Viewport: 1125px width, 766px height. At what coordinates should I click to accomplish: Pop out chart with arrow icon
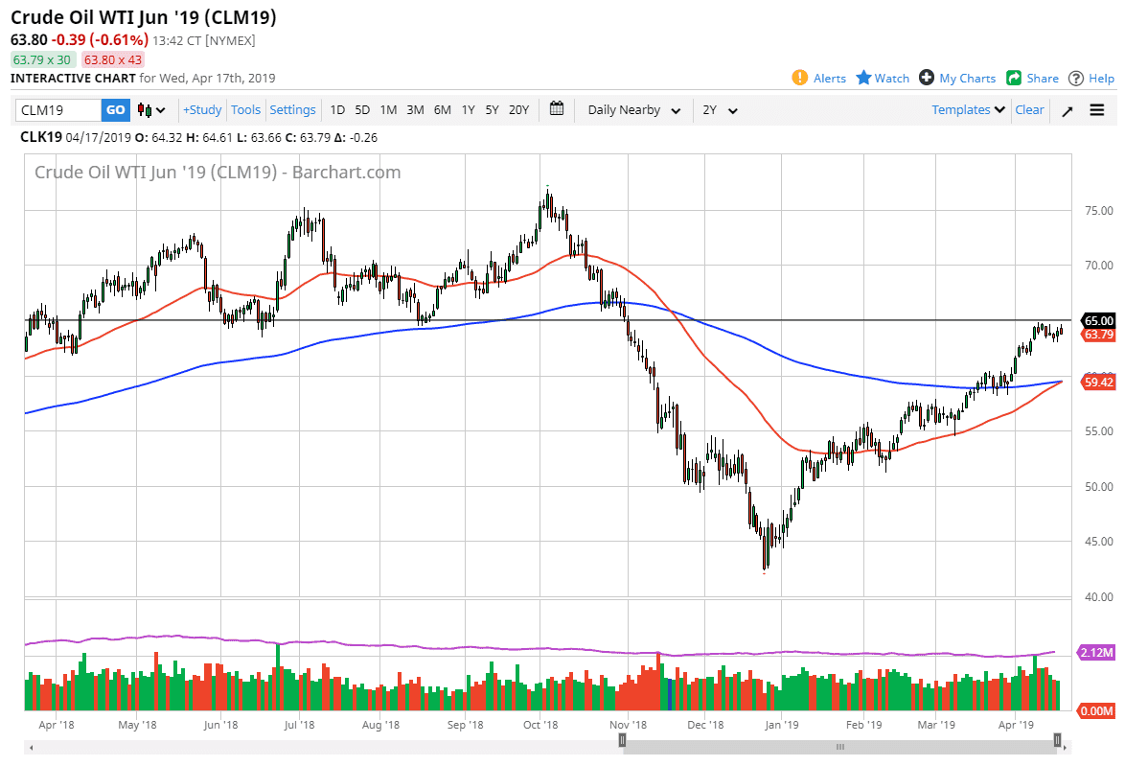[x=1067, y=110]
